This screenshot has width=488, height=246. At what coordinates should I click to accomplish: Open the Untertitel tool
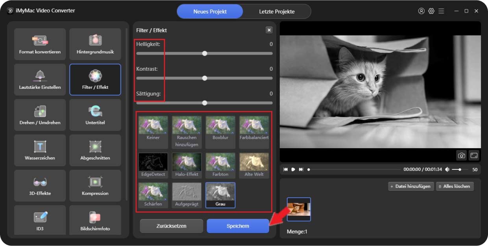pos(95,115)
